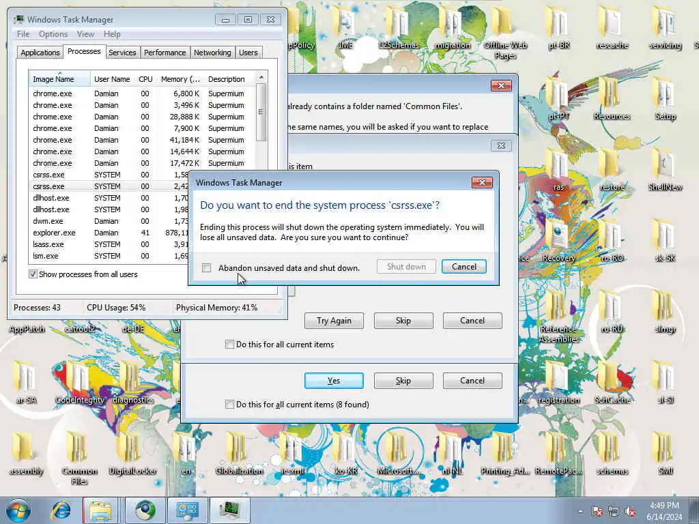Select the rescache folder icon

tap(612, 27)
